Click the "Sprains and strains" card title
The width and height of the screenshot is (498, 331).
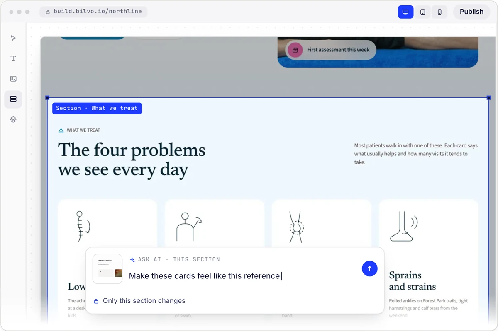(413, 281)
